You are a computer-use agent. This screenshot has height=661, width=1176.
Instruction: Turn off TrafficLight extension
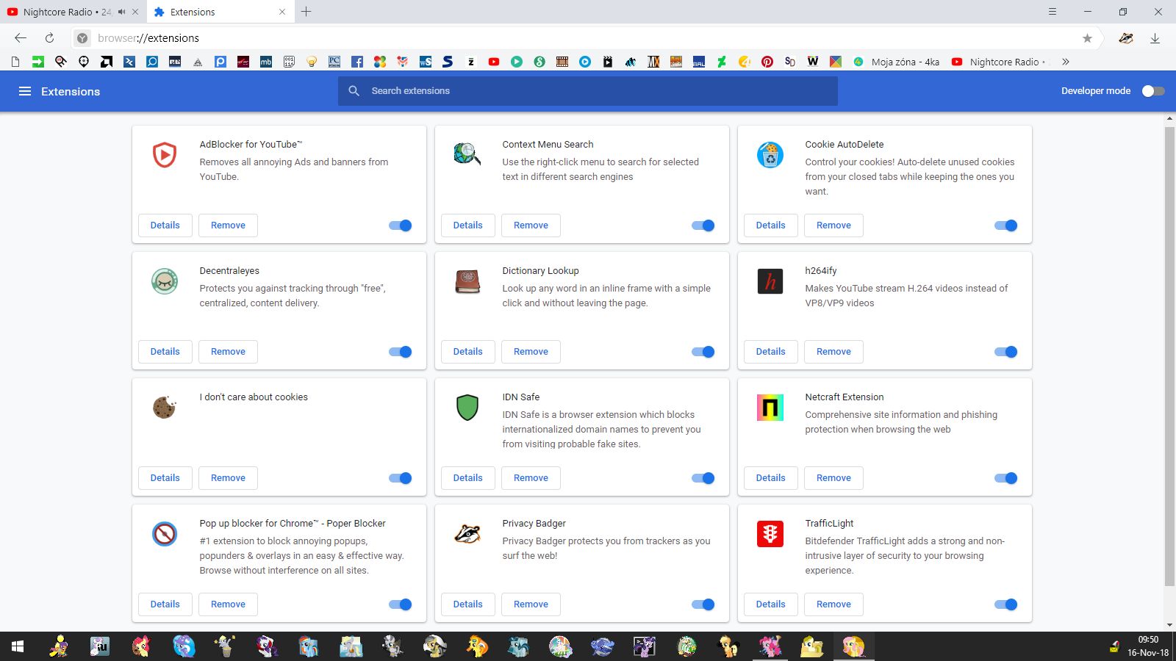click(x=1006, y=604)
